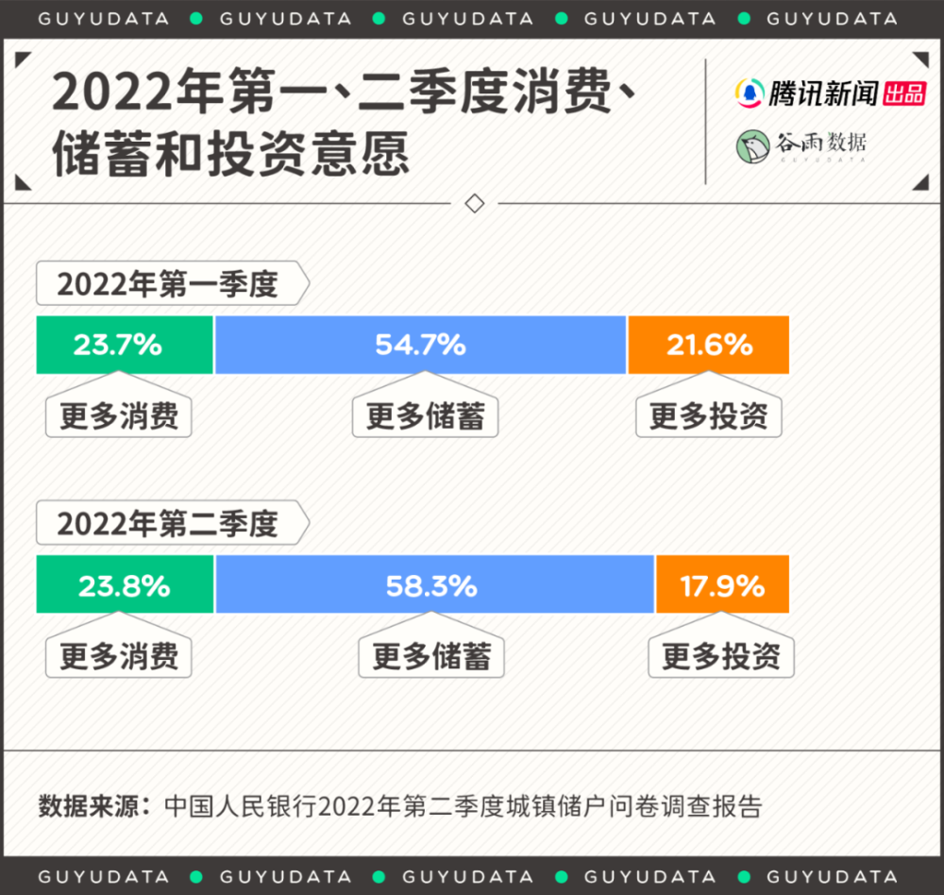Viewport: 944px width, 895px height.
Task: Click the Tencent News bell logo icon
Action: [749, 93]
